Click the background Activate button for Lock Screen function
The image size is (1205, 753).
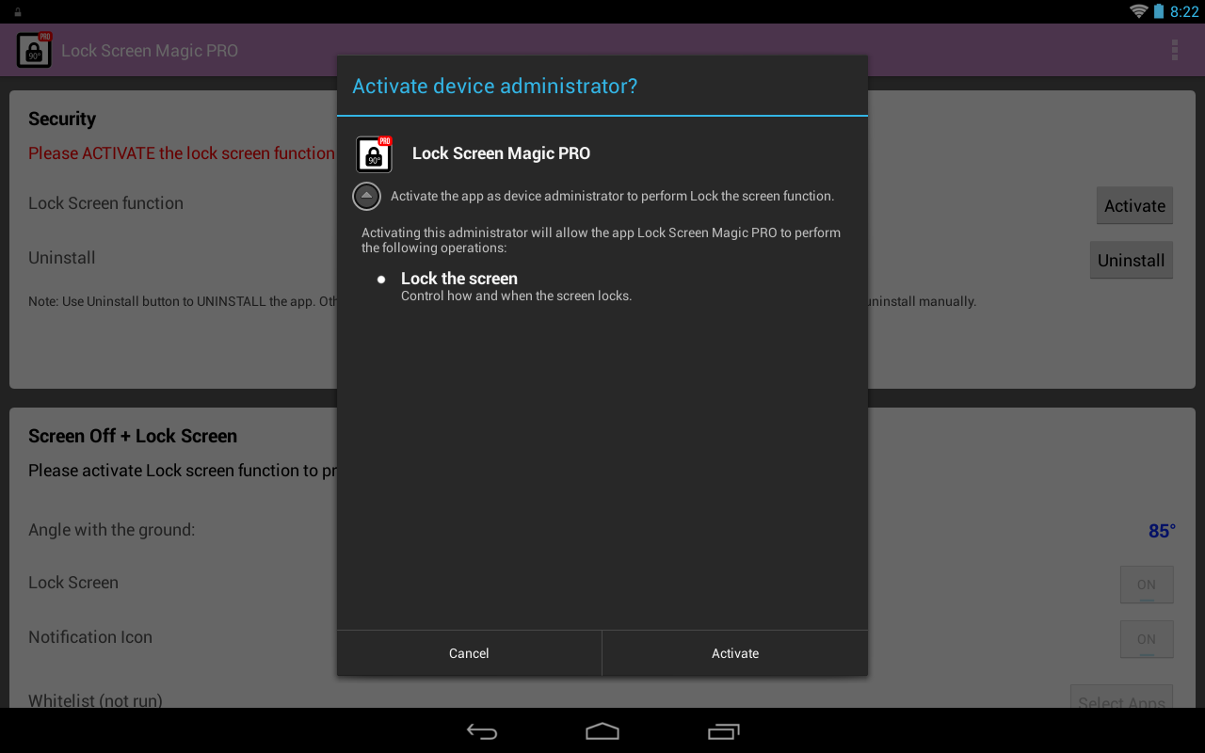(1134, 205)
